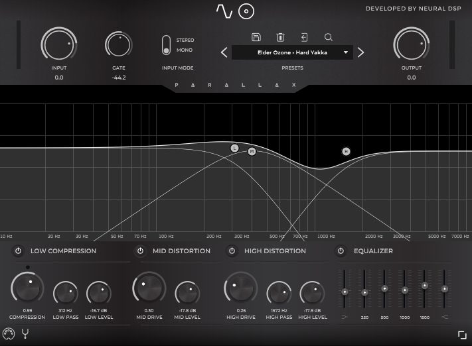Viewport: 472px width, 346px height.
Task: Toggle Equalizer power button
Action: click(x=341, y=251)
